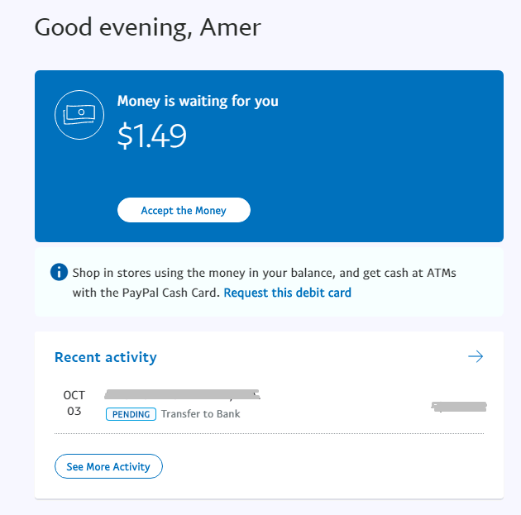Click the redacted transaction name
Viewport: 521px width, 515px height.
[x=182, y=394]
